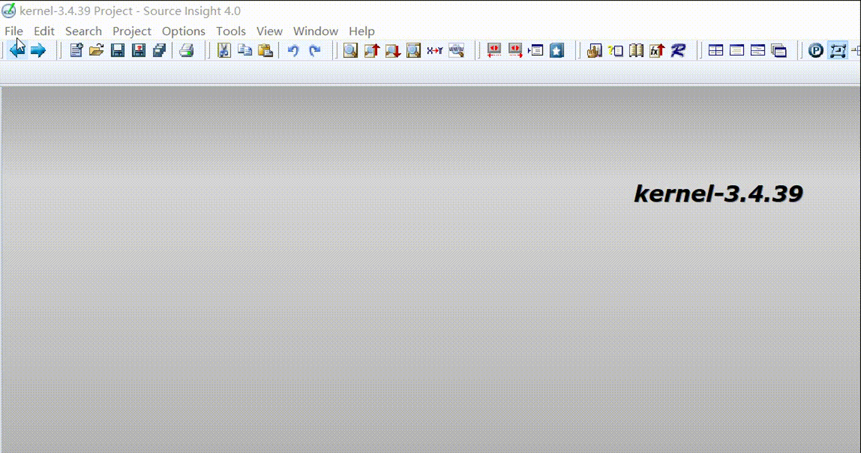The width and height of the screenshot is (861, 453).
Task: Click the fx jump to caller icon
Action: coord(657,50)
